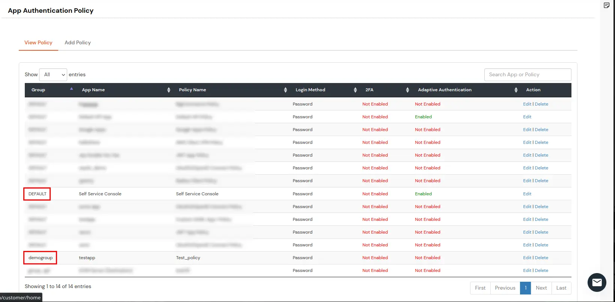This screenshot has width=615, height=302.
Task: Edit the Test_policy row for demogroup
Action: [527, 258]
